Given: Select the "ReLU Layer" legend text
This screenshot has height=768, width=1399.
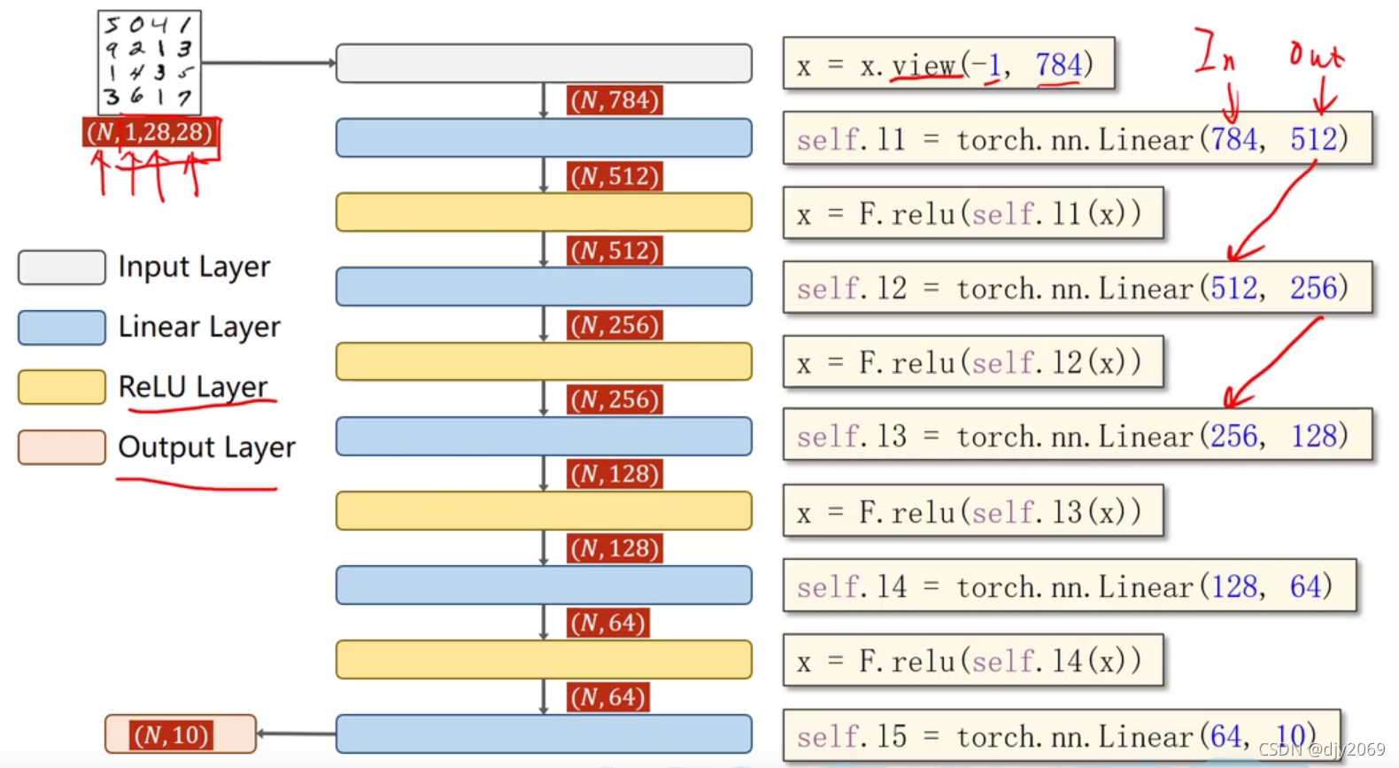Looking at the screenshot, I should click(193, 387).
